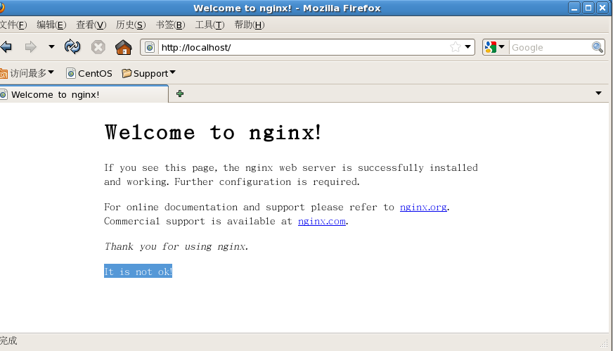Open the 查看(V) menu
The height and width of the screenshot is (351, 613).
coord(91,25)
